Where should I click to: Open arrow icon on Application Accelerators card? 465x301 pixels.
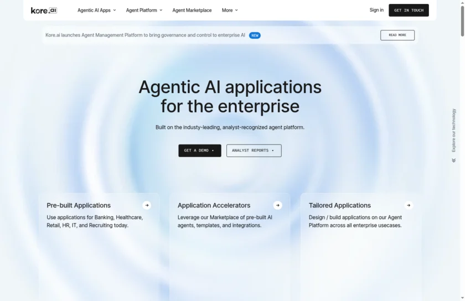tap(277, 205)
